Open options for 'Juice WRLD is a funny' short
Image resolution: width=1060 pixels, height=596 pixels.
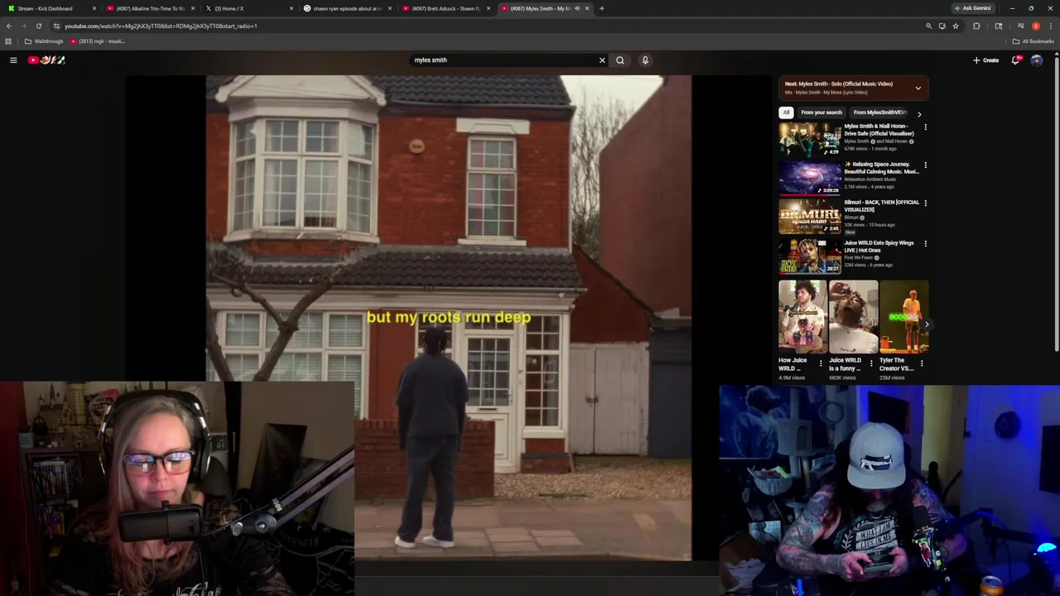871,363
